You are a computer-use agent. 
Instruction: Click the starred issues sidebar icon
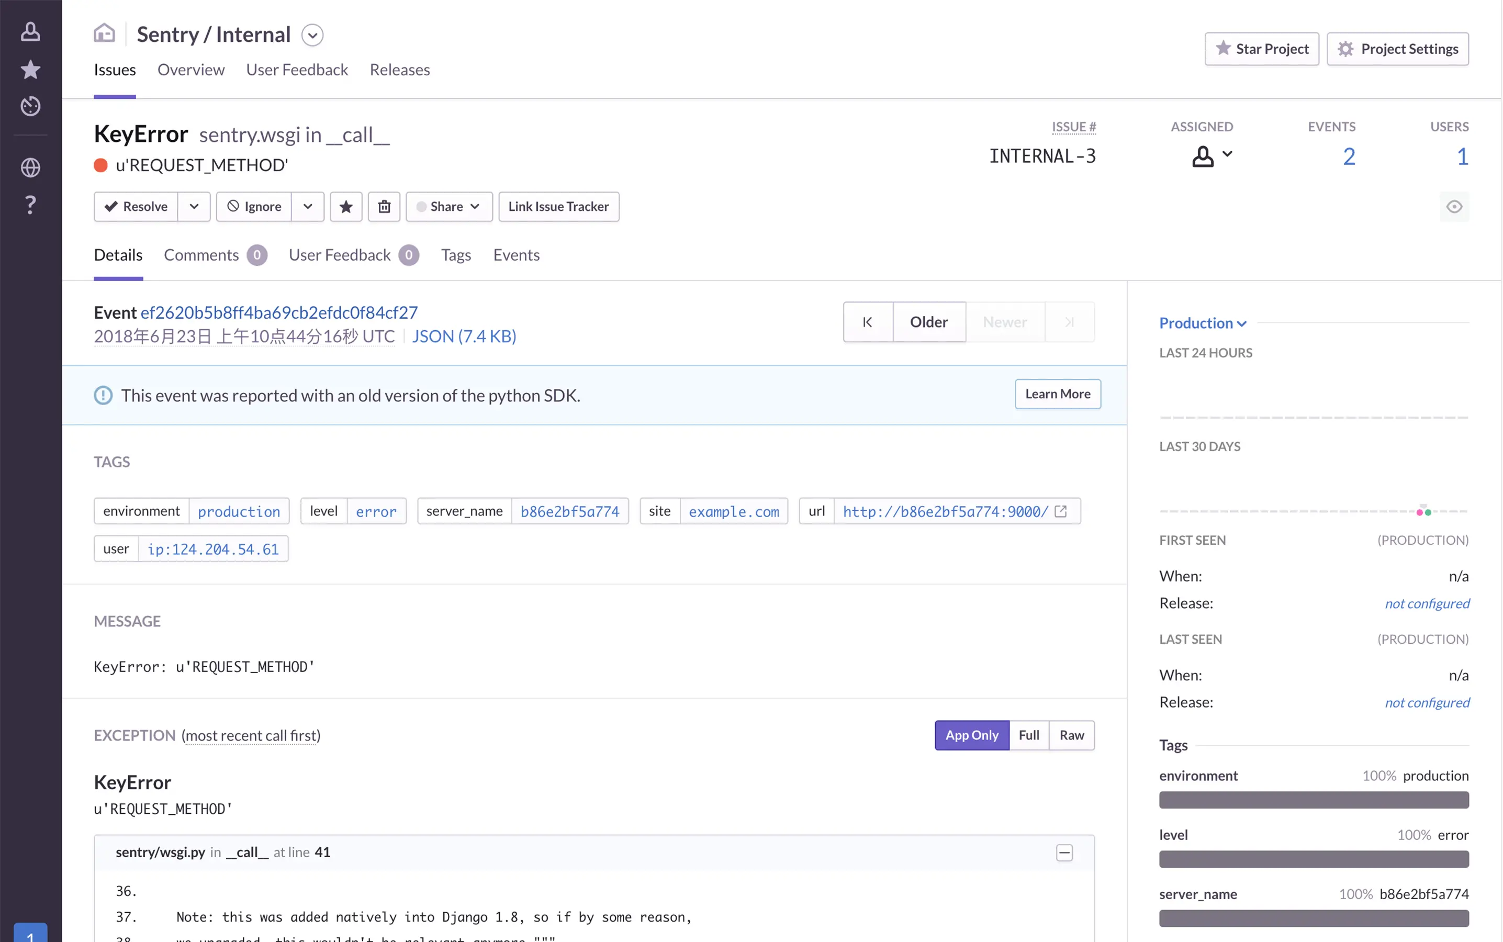coord(30,69)
